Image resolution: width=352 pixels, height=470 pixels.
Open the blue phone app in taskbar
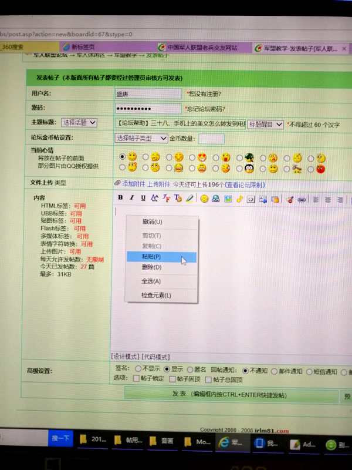(266, 444)
